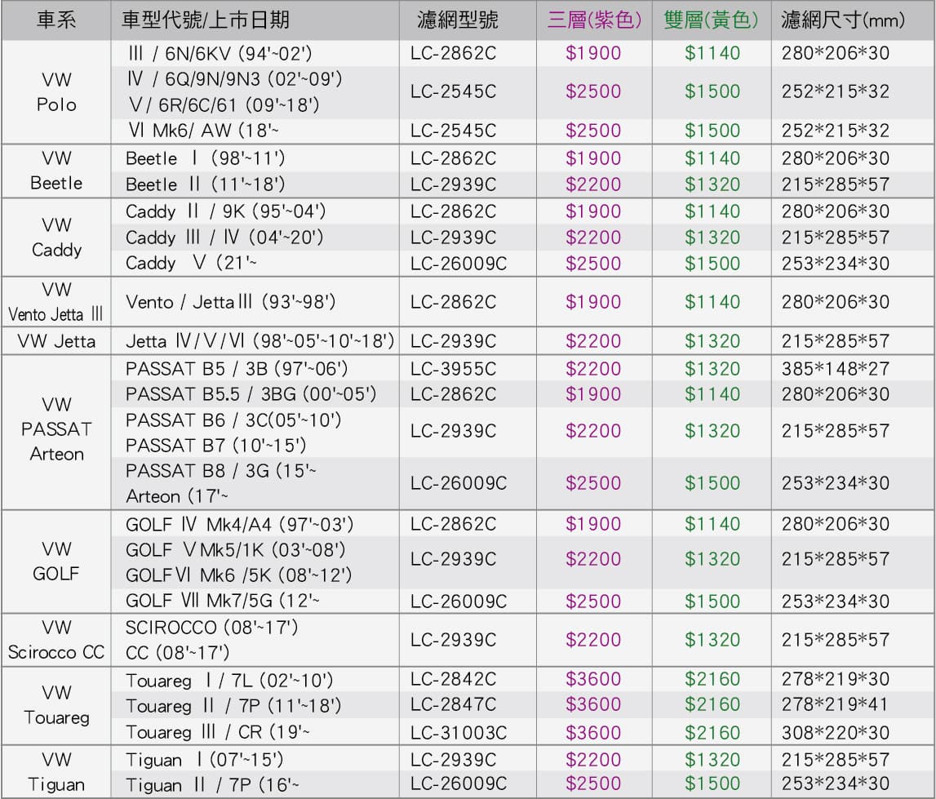
Task: Click purple $3600 price for Touareg I
Action: click(593, 679)
